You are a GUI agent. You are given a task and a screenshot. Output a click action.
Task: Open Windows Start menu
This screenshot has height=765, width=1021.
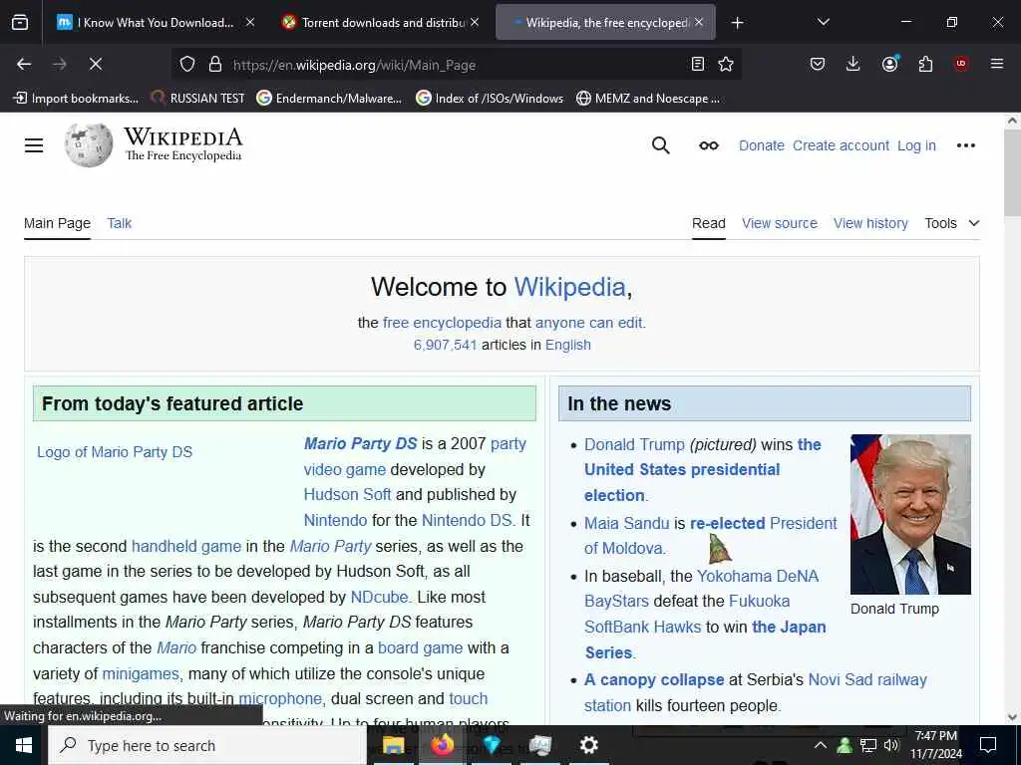(24, 745)
